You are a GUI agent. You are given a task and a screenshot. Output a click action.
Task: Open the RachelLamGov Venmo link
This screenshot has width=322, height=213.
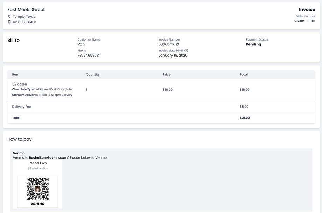[42, 157]
